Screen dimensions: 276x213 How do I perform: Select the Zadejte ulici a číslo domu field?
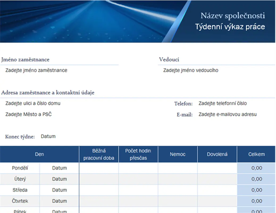click(x=33, y=104)
